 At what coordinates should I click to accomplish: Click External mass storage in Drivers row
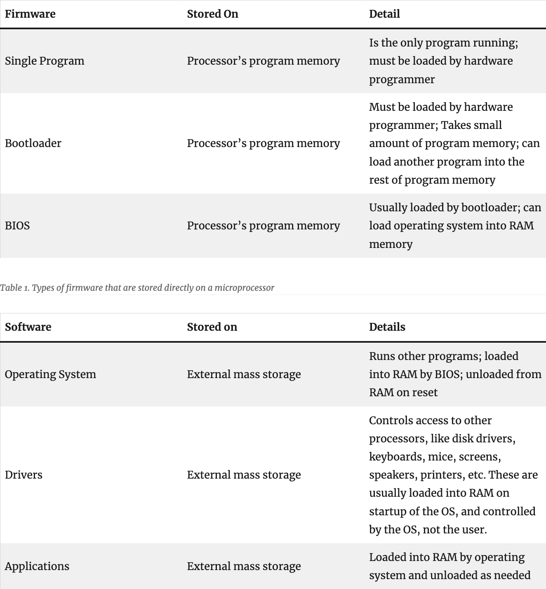tap(244, 475)
